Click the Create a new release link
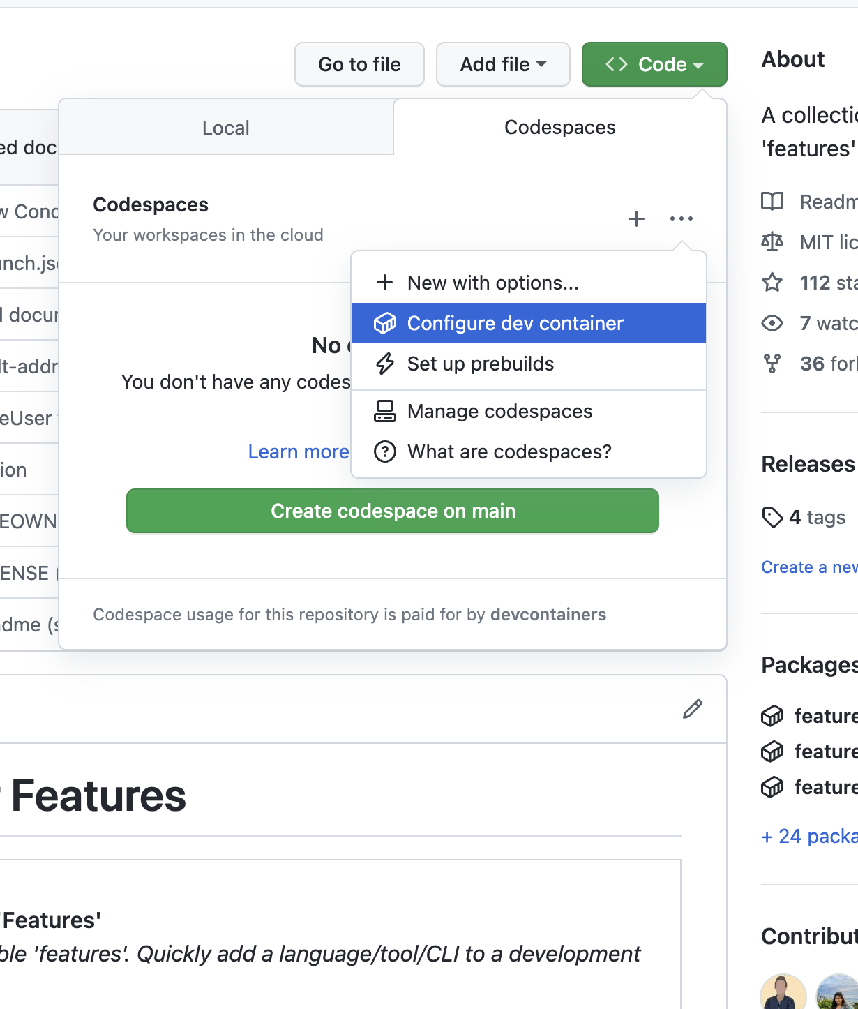Screen dimensions: 858x1009 (809, 567)
